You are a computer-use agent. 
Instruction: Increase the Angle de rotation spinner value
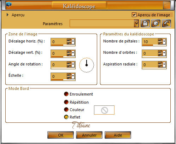[69, 63]
